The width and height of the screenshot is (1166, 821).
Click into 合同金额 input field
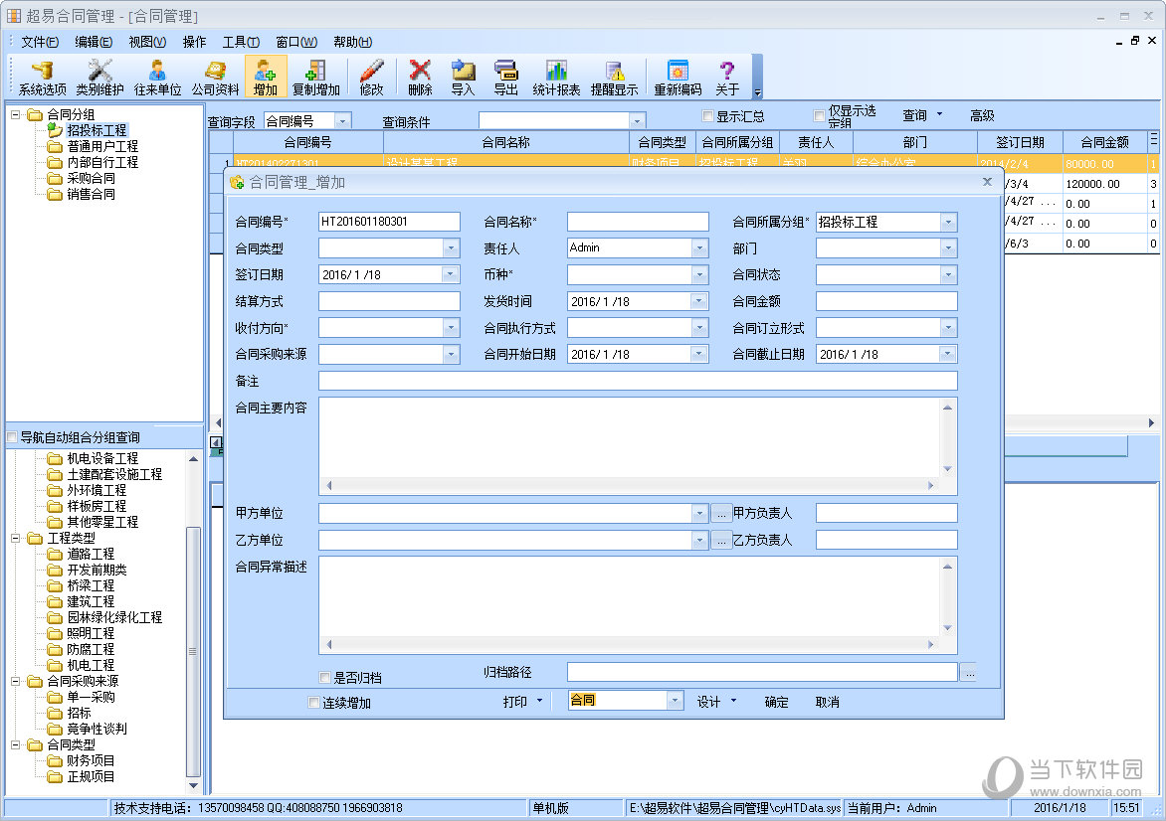point(885,301)
